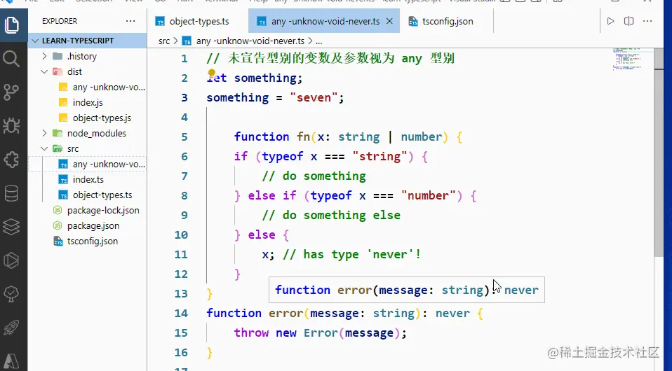The height and width of the screenshot is (371, 672).
Task: Collapse the LEARN-TYPESCRIPT root folder
Action: [x=88, y=41]
